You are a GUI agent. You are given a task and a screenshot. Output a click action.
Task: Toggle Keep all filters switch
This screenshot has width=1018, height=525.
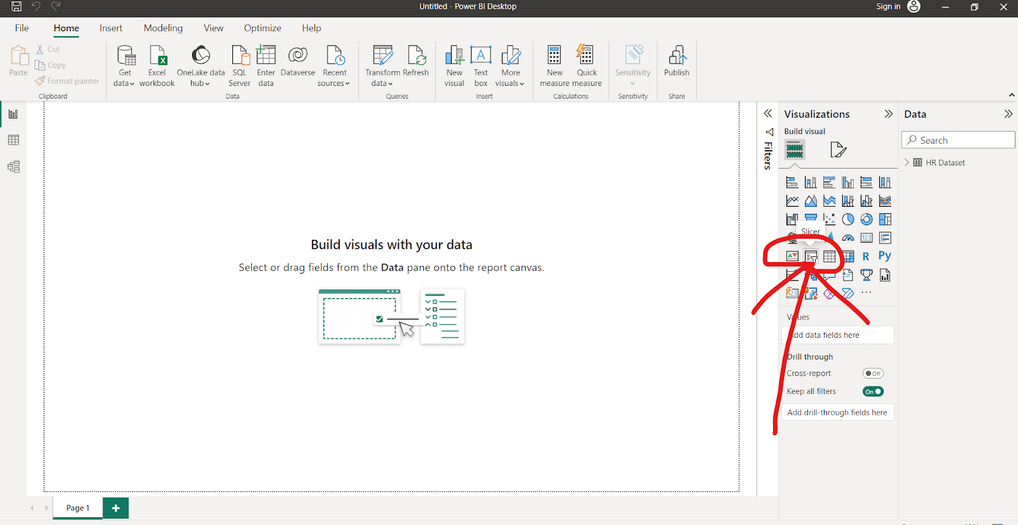tap(873, 391)
